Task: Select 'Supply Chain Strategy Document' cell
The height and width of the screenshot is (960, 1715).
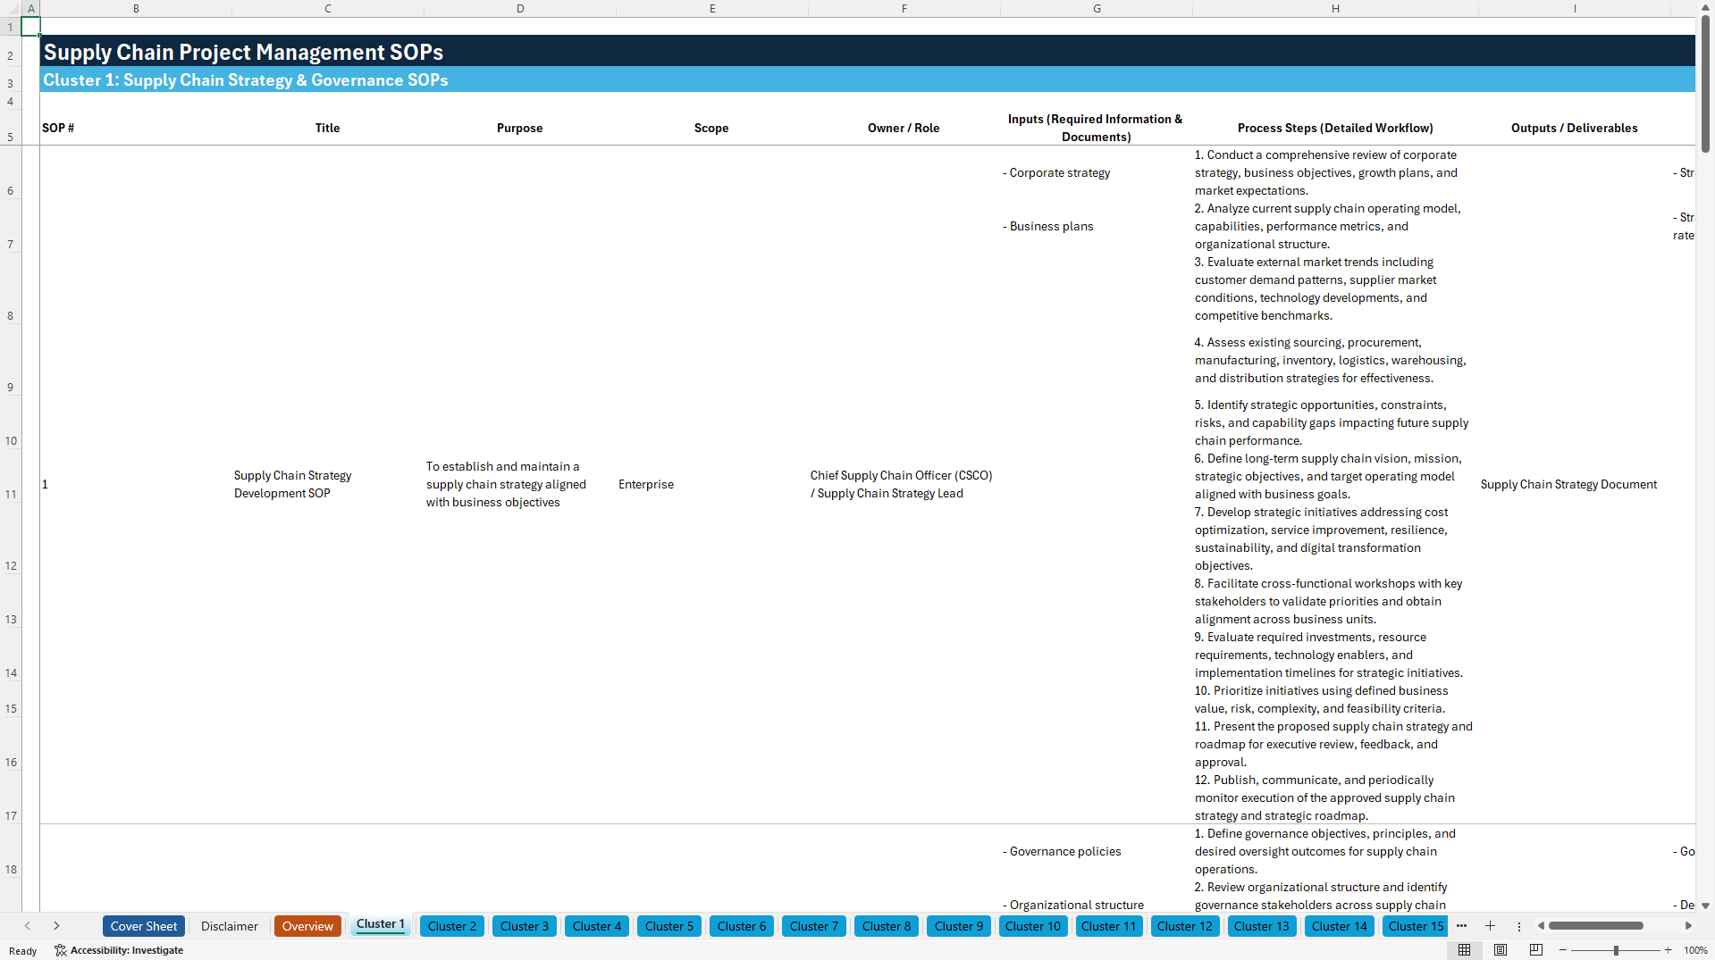Action: coord(1575,484)
